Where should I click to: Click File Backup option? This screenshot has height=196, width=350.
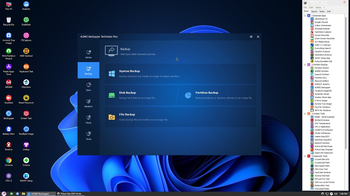[127, 117]
